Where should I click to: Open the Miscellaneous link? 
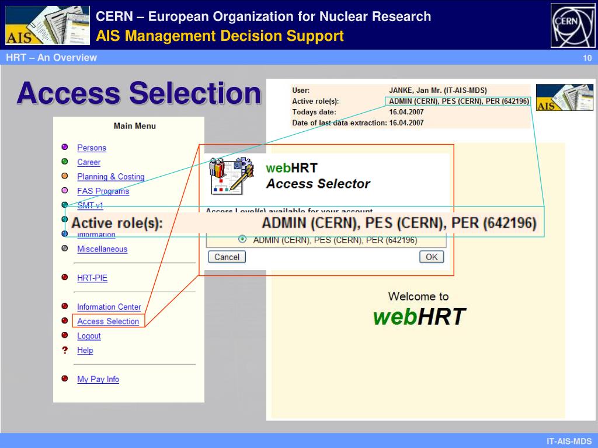click(x=102, y=249)
